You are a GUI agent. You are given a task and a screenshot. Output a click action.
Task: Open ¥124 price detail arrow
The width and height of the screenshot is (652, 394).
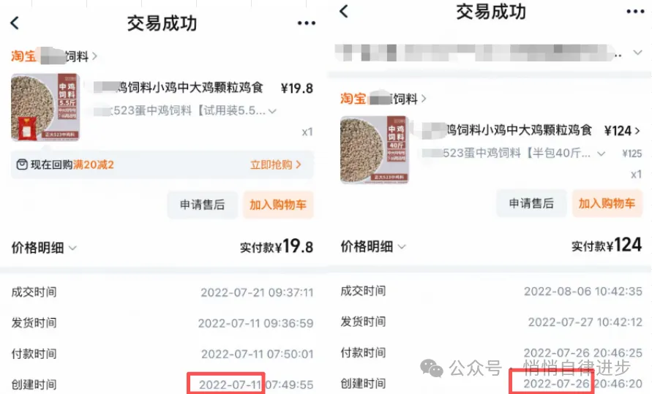pos(637,131)
